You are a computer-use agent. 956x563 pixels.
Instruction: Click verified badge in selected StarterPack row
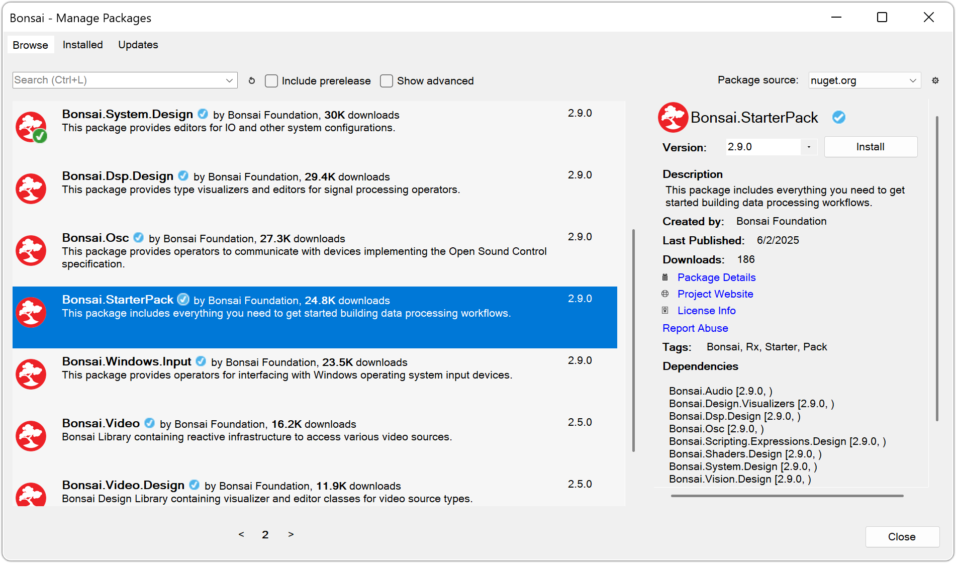(x=183, y=300)
